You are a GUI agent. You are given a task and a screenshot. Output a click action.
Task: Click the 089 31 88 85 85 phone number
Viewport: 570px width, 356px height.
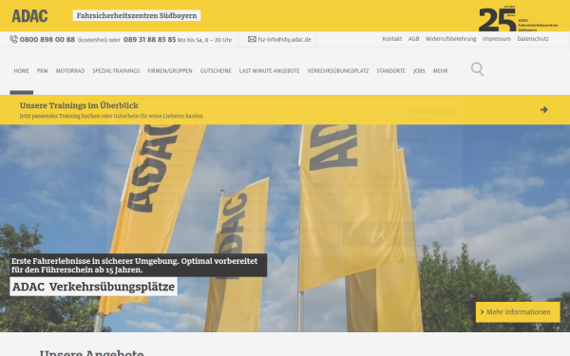pos(149,39)
